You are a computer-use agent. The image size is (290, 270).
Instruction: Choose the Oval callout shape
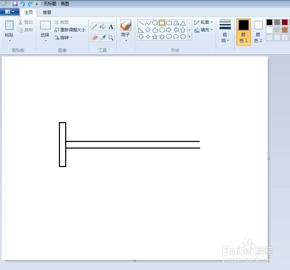click(176, 37)
